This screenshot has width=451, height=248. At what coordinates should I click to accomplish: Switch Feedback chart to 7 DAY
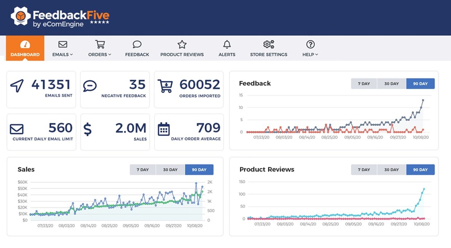pyautogui.click(x=364, y=84)
